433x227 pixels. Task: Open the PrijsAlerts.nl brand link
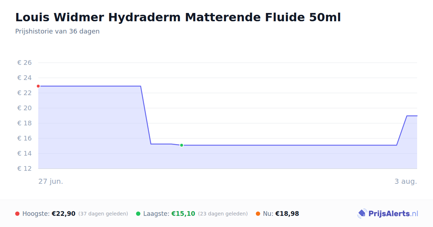[x=388, y=214]
